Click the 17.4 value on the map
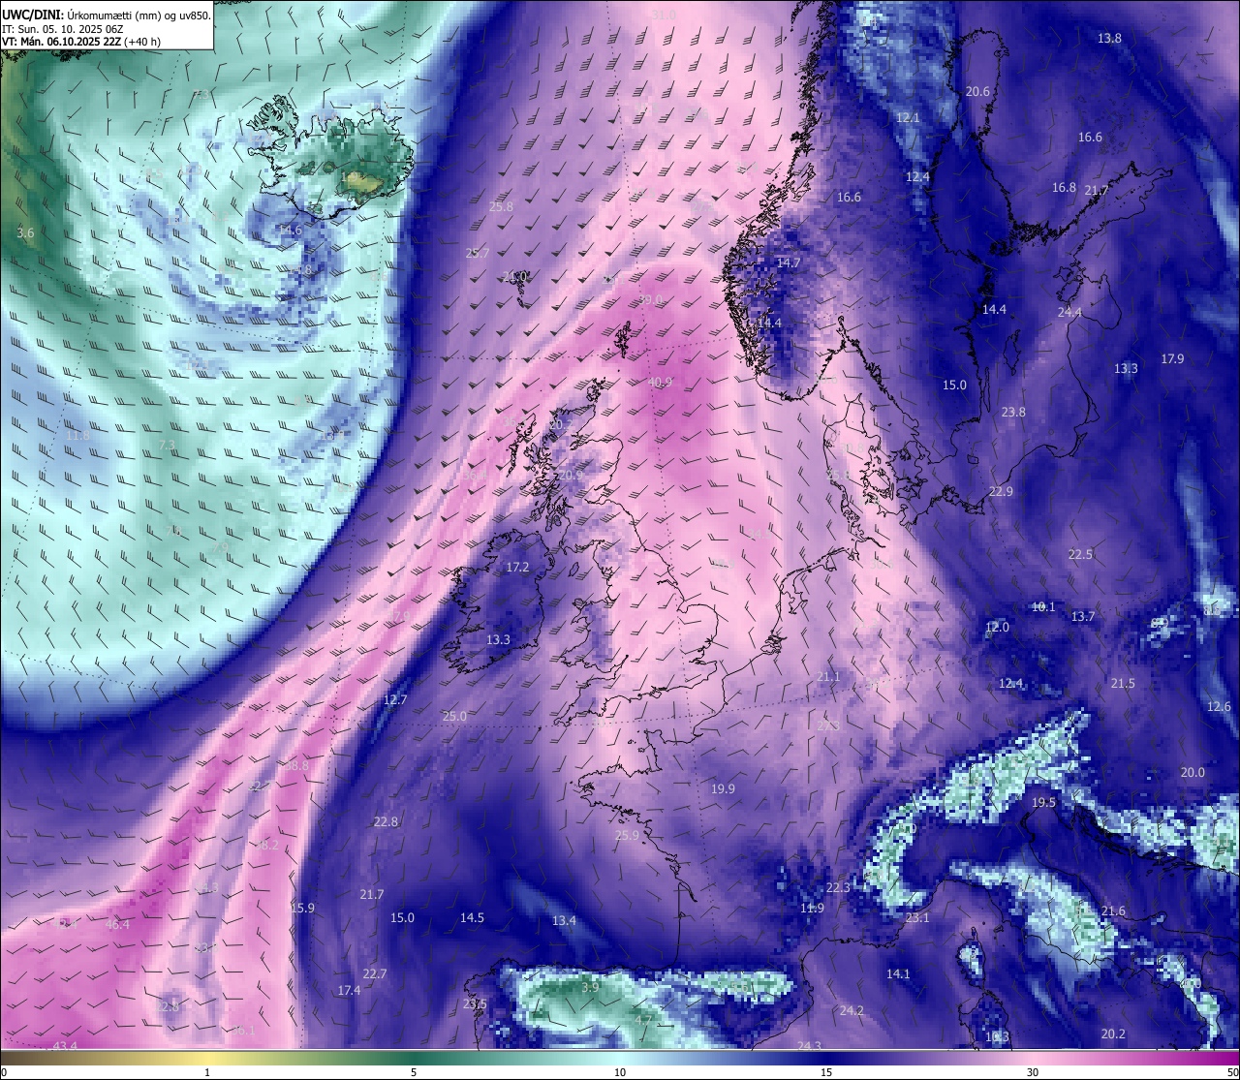Screen dimensions: 1240x1080 pyautogui.click(x=349, y=990)
